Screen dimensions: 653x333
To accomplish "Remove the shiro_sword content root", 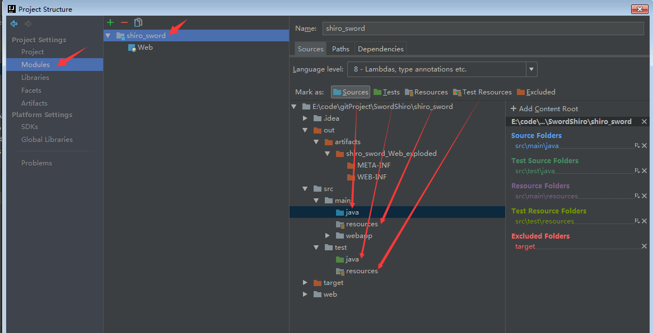I will 644,122.
